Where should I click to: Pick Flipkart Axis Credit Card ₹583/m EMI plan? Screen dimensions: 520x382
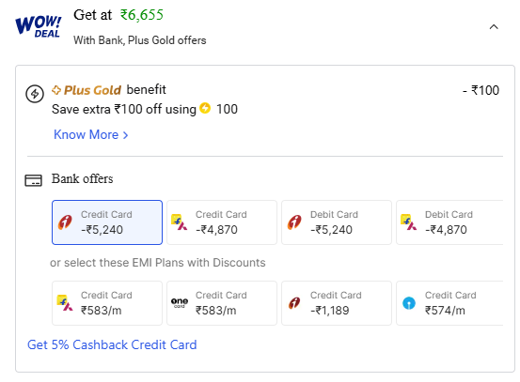pyautogui.click(x=107, y=303)
